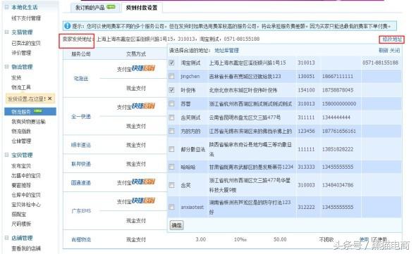Check the 苏蓉 address checkbox
The image size is (416, 254).
172,103
